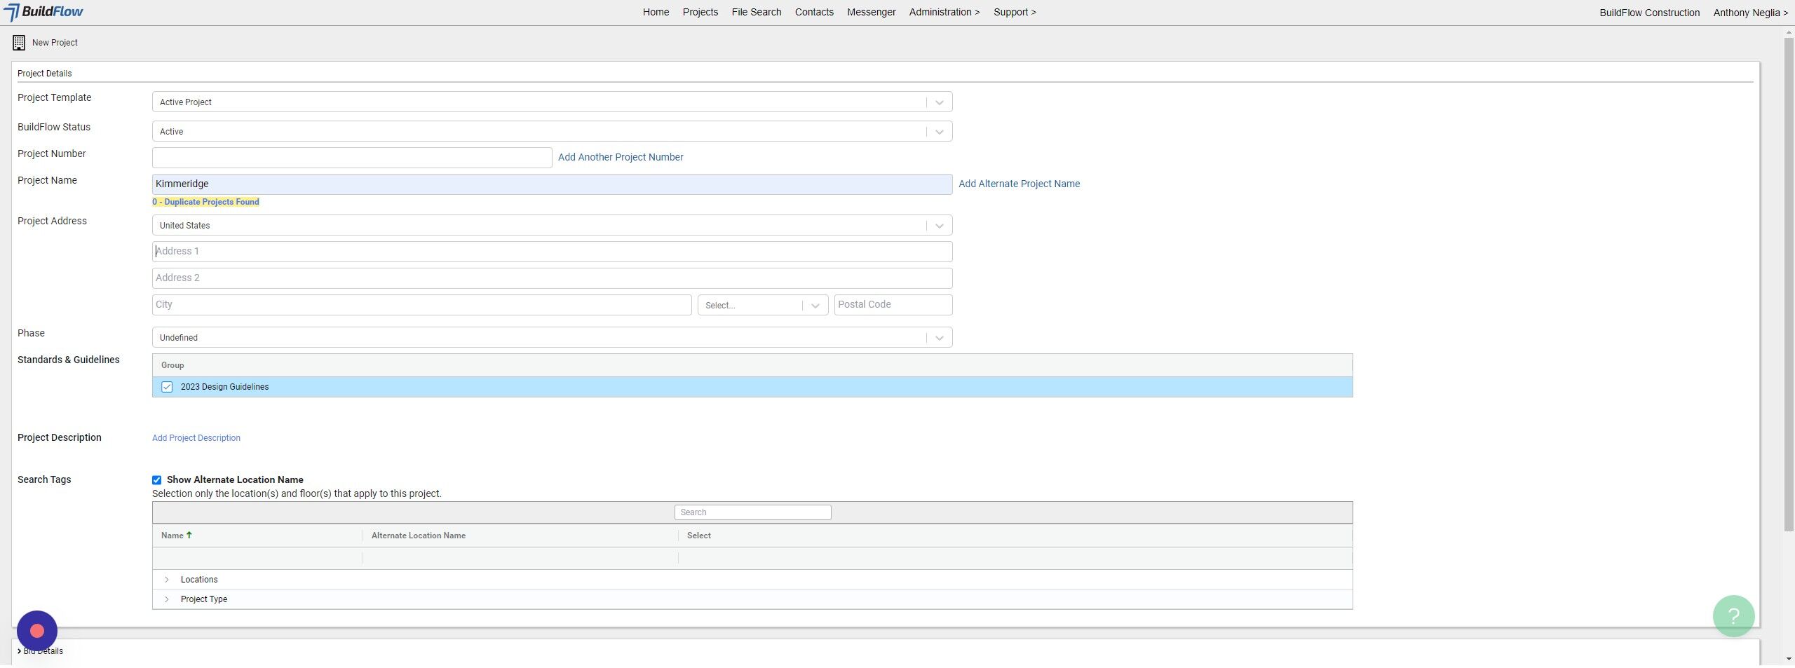
Task: Open the Support menu
Action: click(x=1015, y=12)
